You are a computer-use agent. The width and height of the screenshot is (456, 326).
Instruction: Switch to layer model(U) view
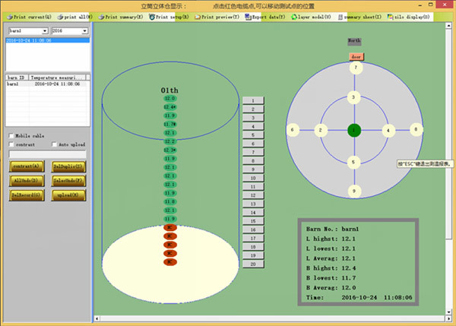click(311, 17)
